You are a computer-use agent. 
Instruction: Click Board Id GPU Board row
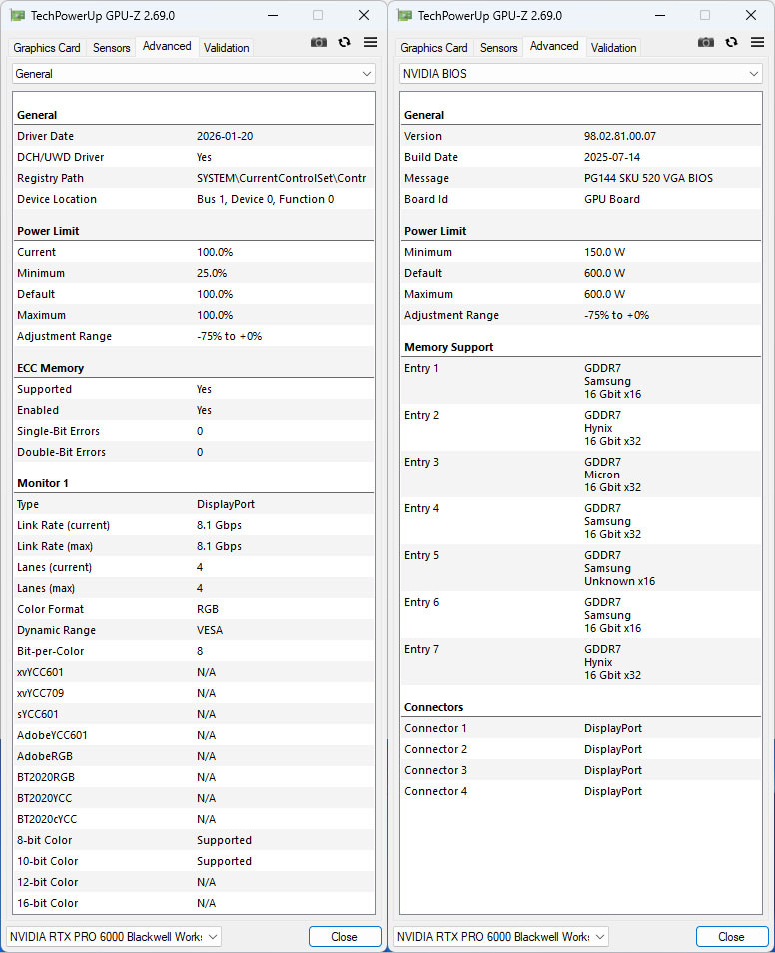[581, 199]
